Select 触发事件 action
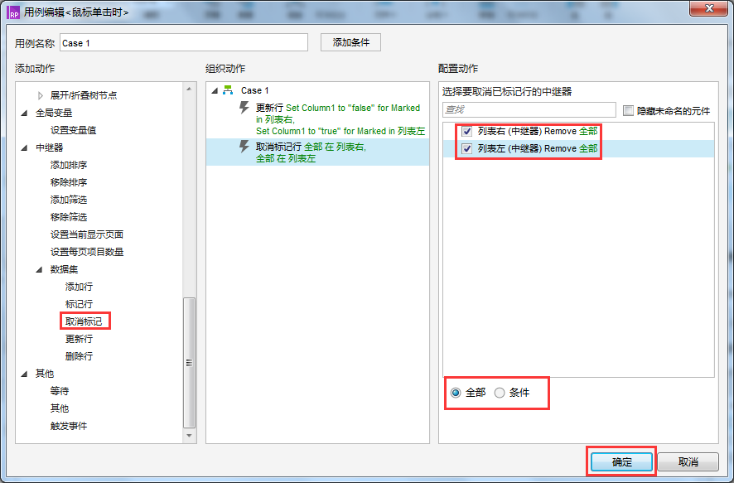This screenshot has height=483, width=734. (69, 426)
